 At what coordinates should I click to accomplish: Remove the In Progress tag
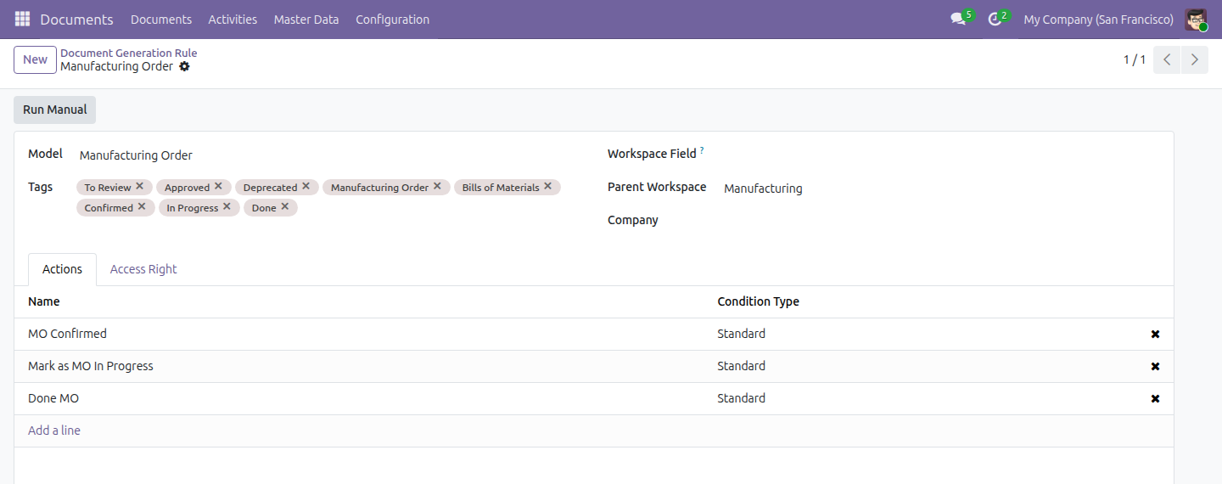[x=227, y=206]
